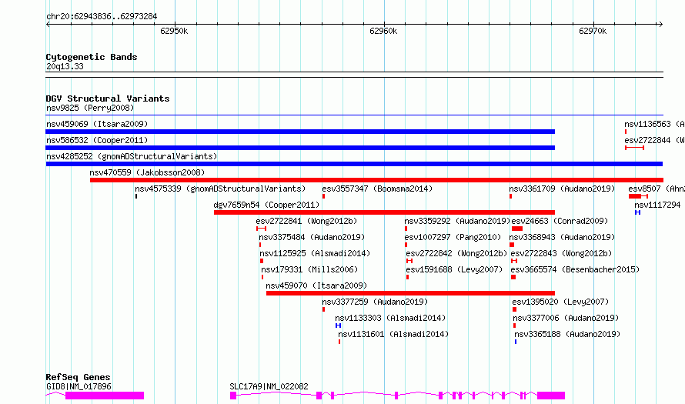Open nsv3377259 (Audano2019) label

click(375, 302)
